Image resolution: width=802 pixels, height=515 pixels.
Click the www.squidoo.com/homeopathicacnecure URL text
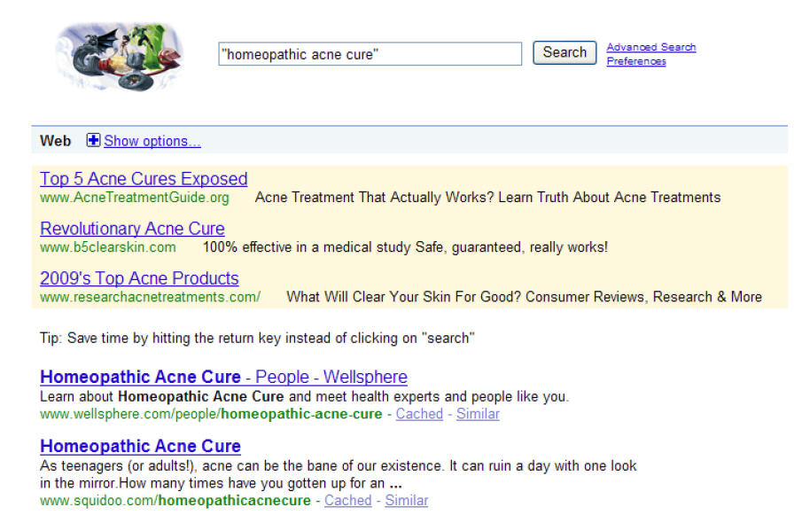coord(175,500)
